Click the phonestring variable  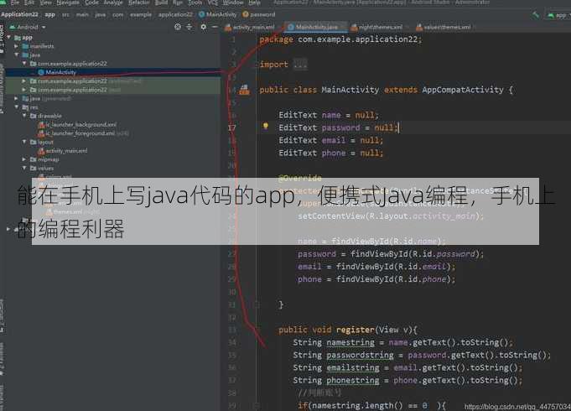353,381
